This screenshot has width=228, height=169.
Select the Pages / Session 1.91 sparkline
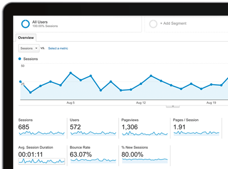(196, 133)
